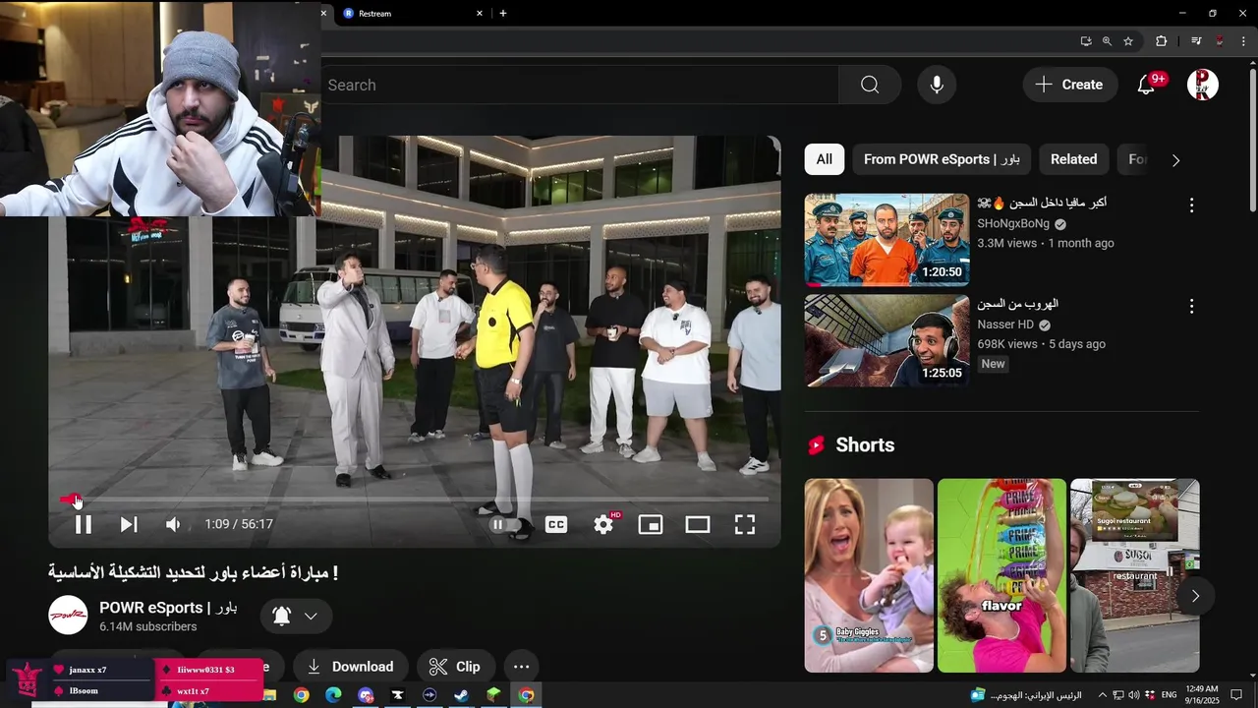The height and width of the screenshot is (708, 1258).
Task: Show more filter chips with right arrow
Action: [1175, 160]
